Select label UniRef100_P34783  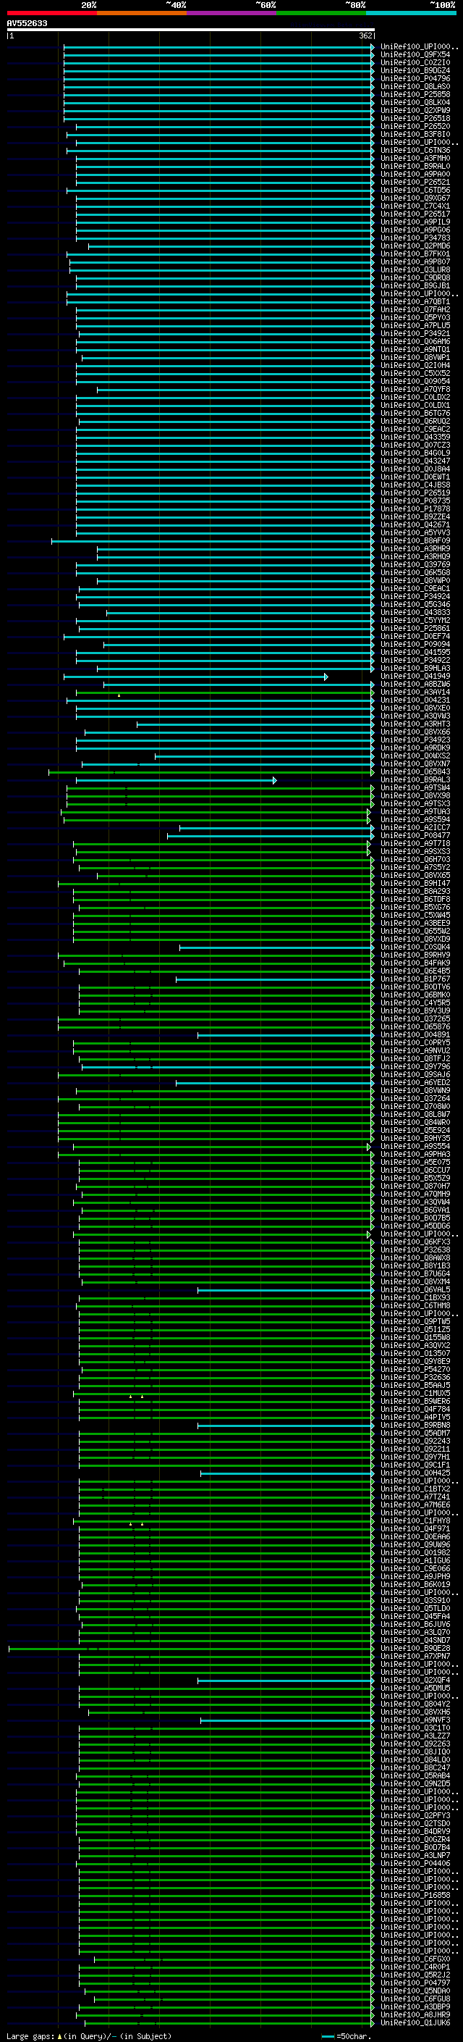[415, 238]
